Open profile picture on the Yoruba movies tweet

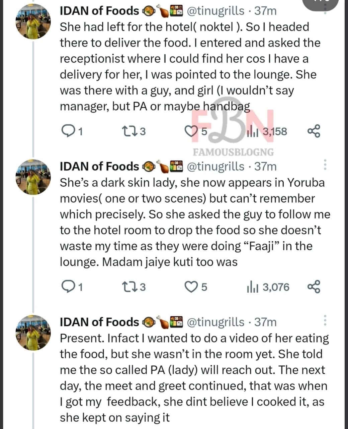[33, 177]
